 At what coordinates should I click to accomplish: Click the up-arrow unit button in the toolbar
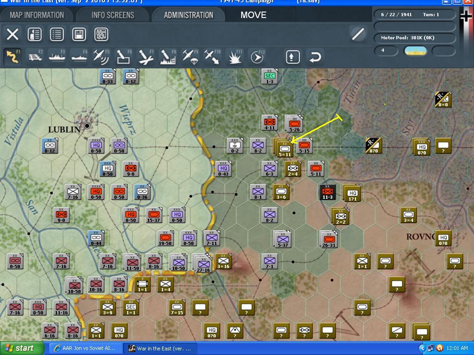(x=293, y=57)
